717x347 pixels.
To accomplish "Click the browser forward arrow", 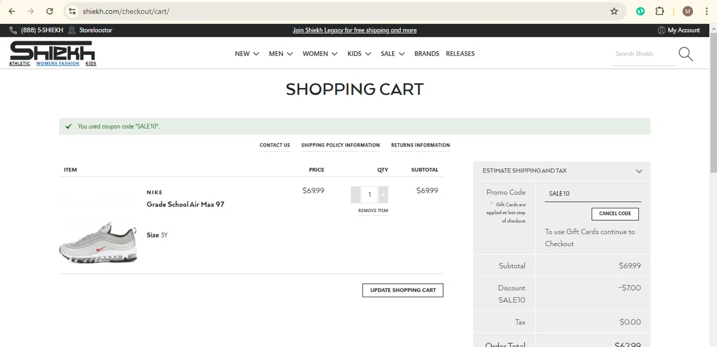I will pos(31,11).
